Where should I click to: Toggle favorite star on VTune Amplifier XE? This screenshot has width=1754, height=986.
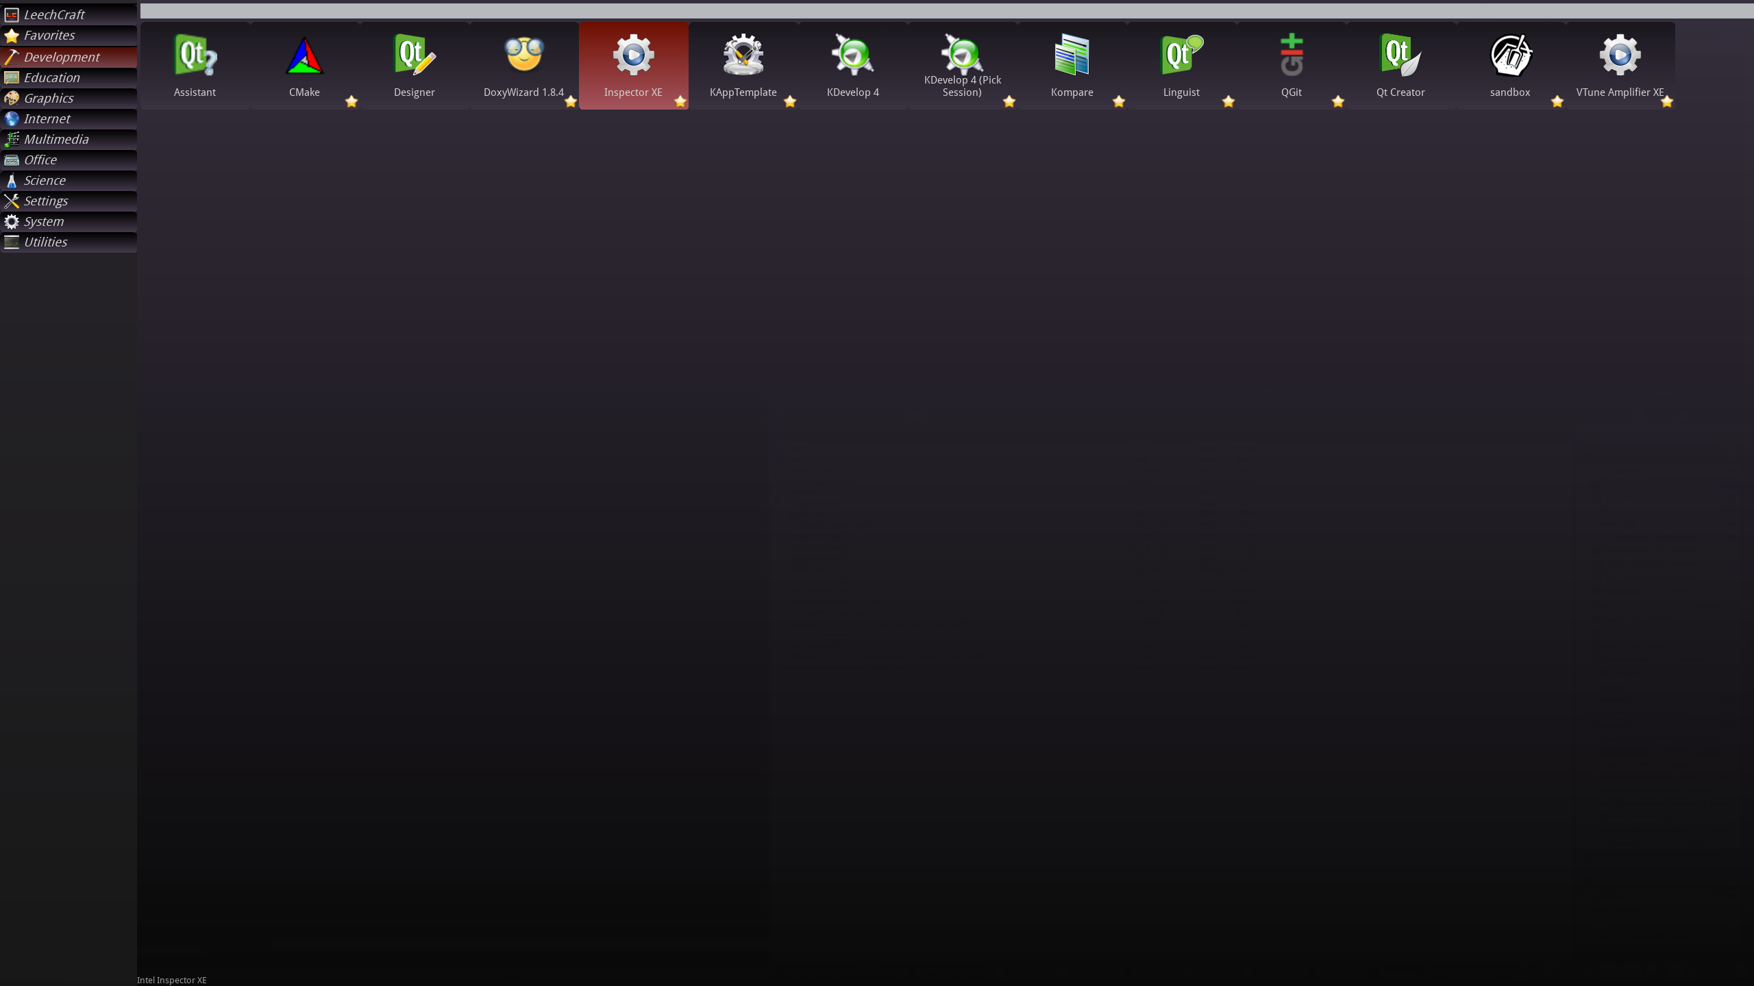coord(1667,101)
